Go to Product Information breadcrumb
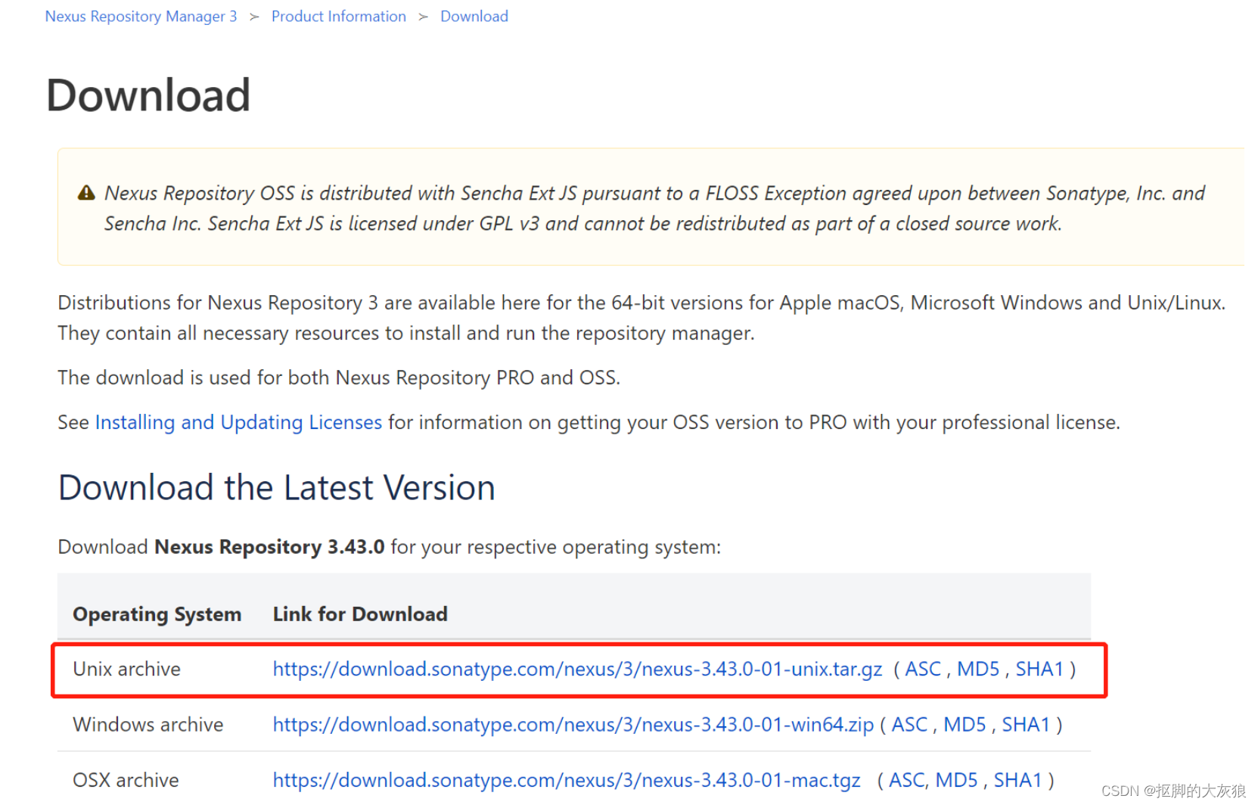This screenshot has height=805, width=1258. (x=339, y=16)
